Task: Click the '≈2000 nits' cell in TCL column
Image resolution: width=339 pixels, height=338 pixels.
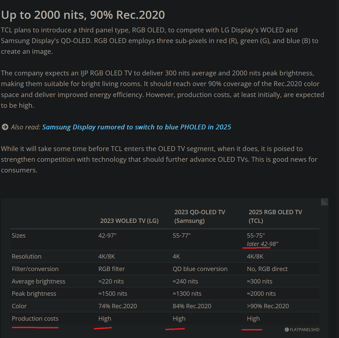Action: click(x=261, y=294)
